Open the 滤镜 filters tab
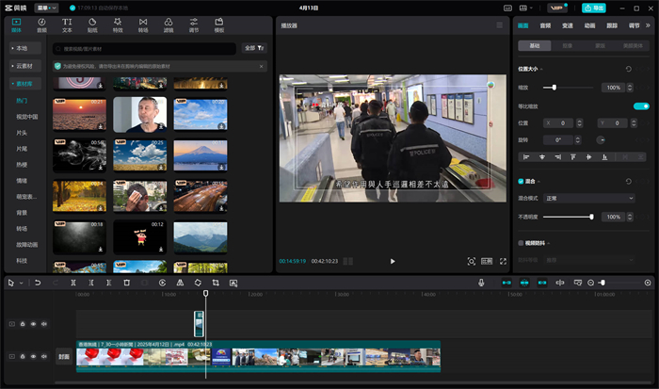Screen dimensions: 659x389 pos(169,25)
